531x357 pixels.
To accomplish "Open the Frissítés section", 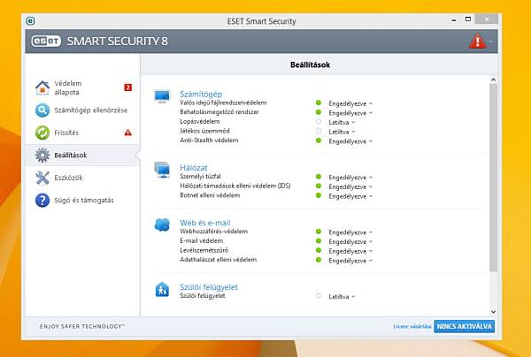I will tap(82, 133).
